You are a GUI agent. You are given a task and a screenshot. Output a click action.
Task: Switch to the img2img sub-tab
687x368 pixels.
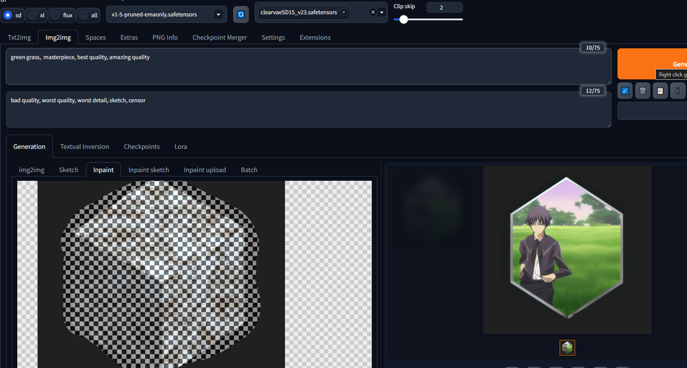[x=32, y=170]
